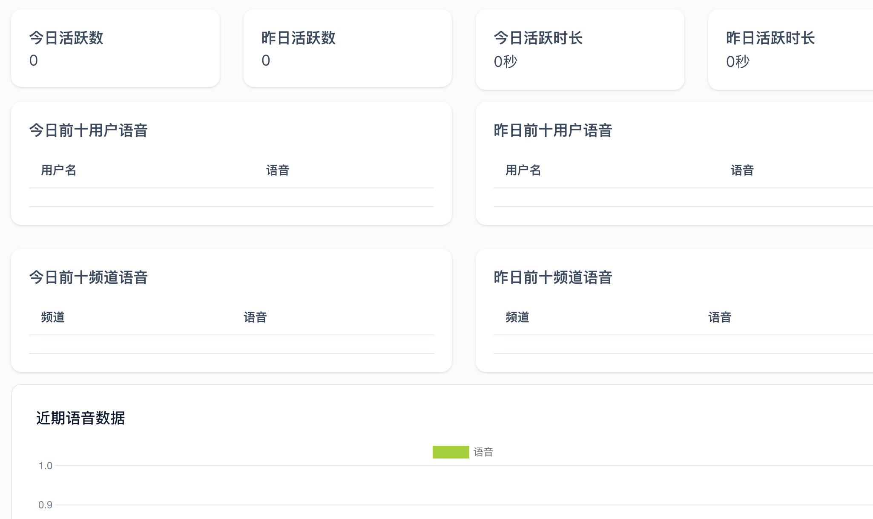Select the 昨日活跃时长 stat card
The image size is (873, 519).
790,49
